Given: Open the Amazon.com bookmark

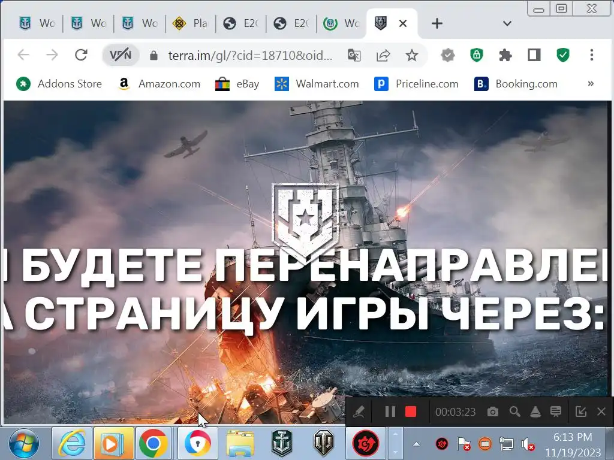Looking at the screenshot, I should (158, 84).
